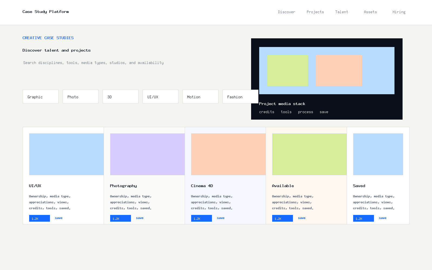This screenshot has height=270, width=432.
Task: Click the 1.2K button on UI/UX card
Action: coord(39,218)
